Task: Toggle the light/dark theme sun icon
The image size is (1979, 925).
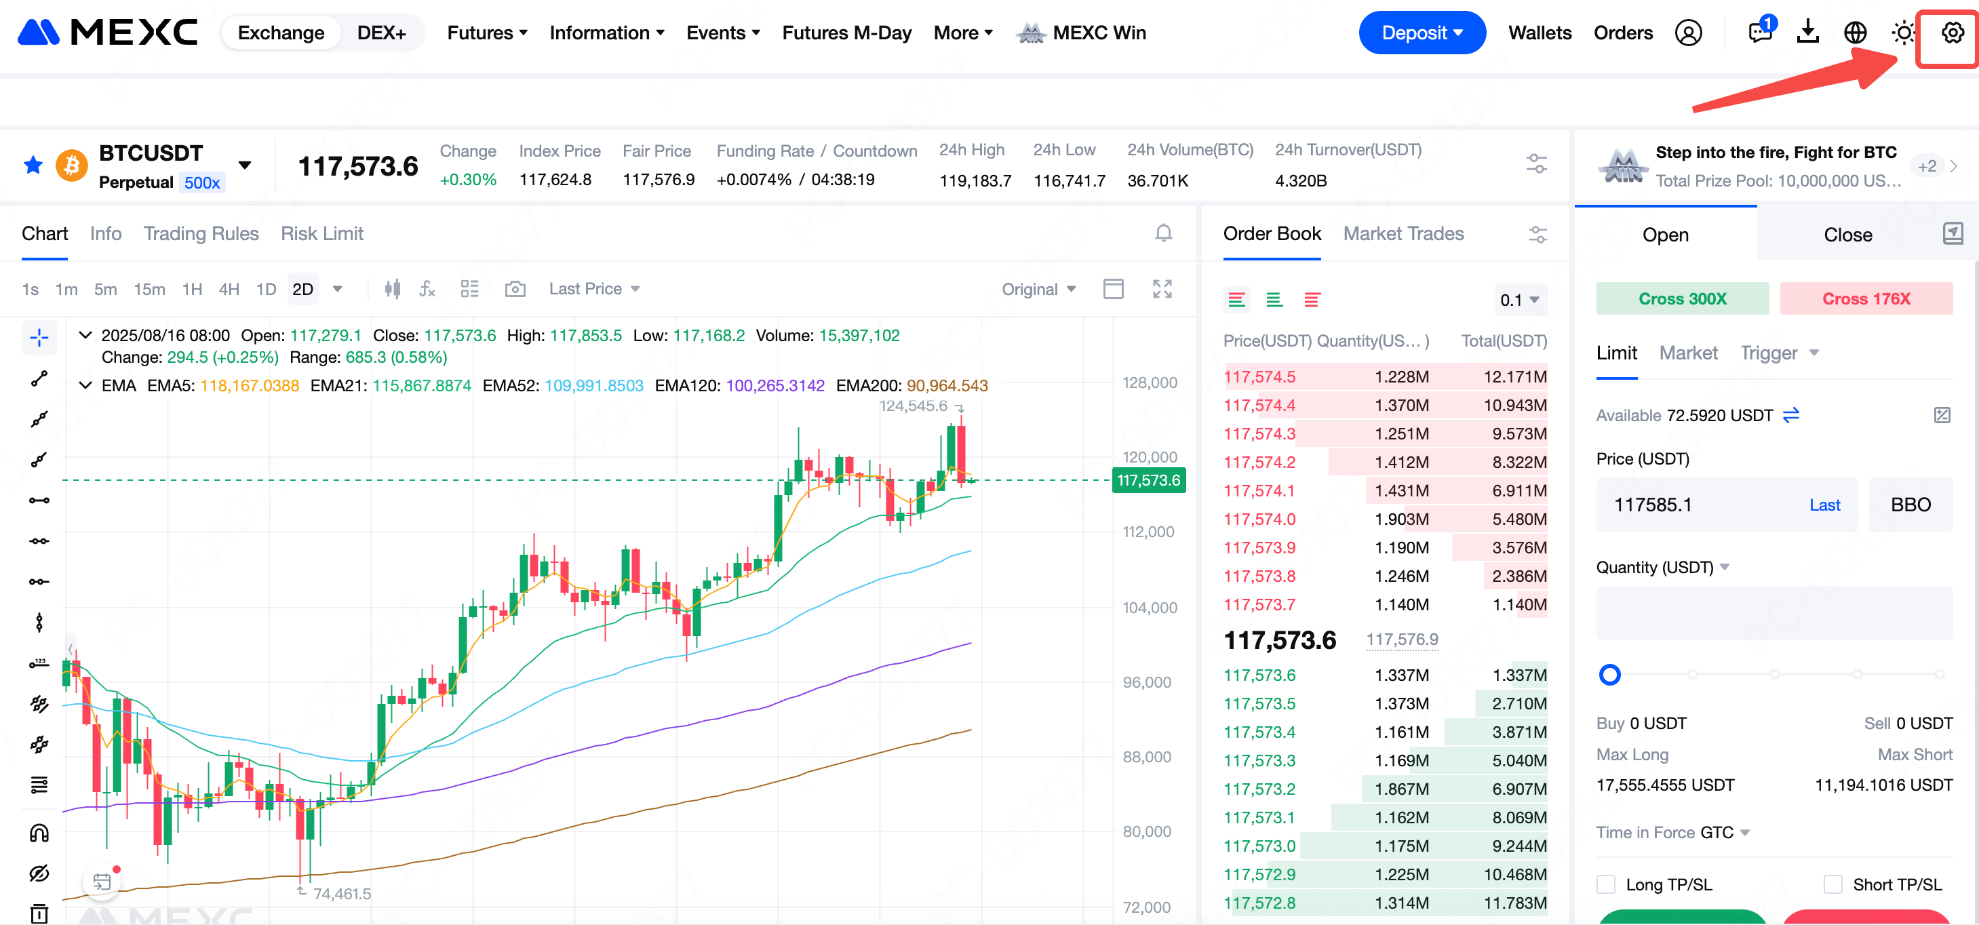Action: 1903,33
